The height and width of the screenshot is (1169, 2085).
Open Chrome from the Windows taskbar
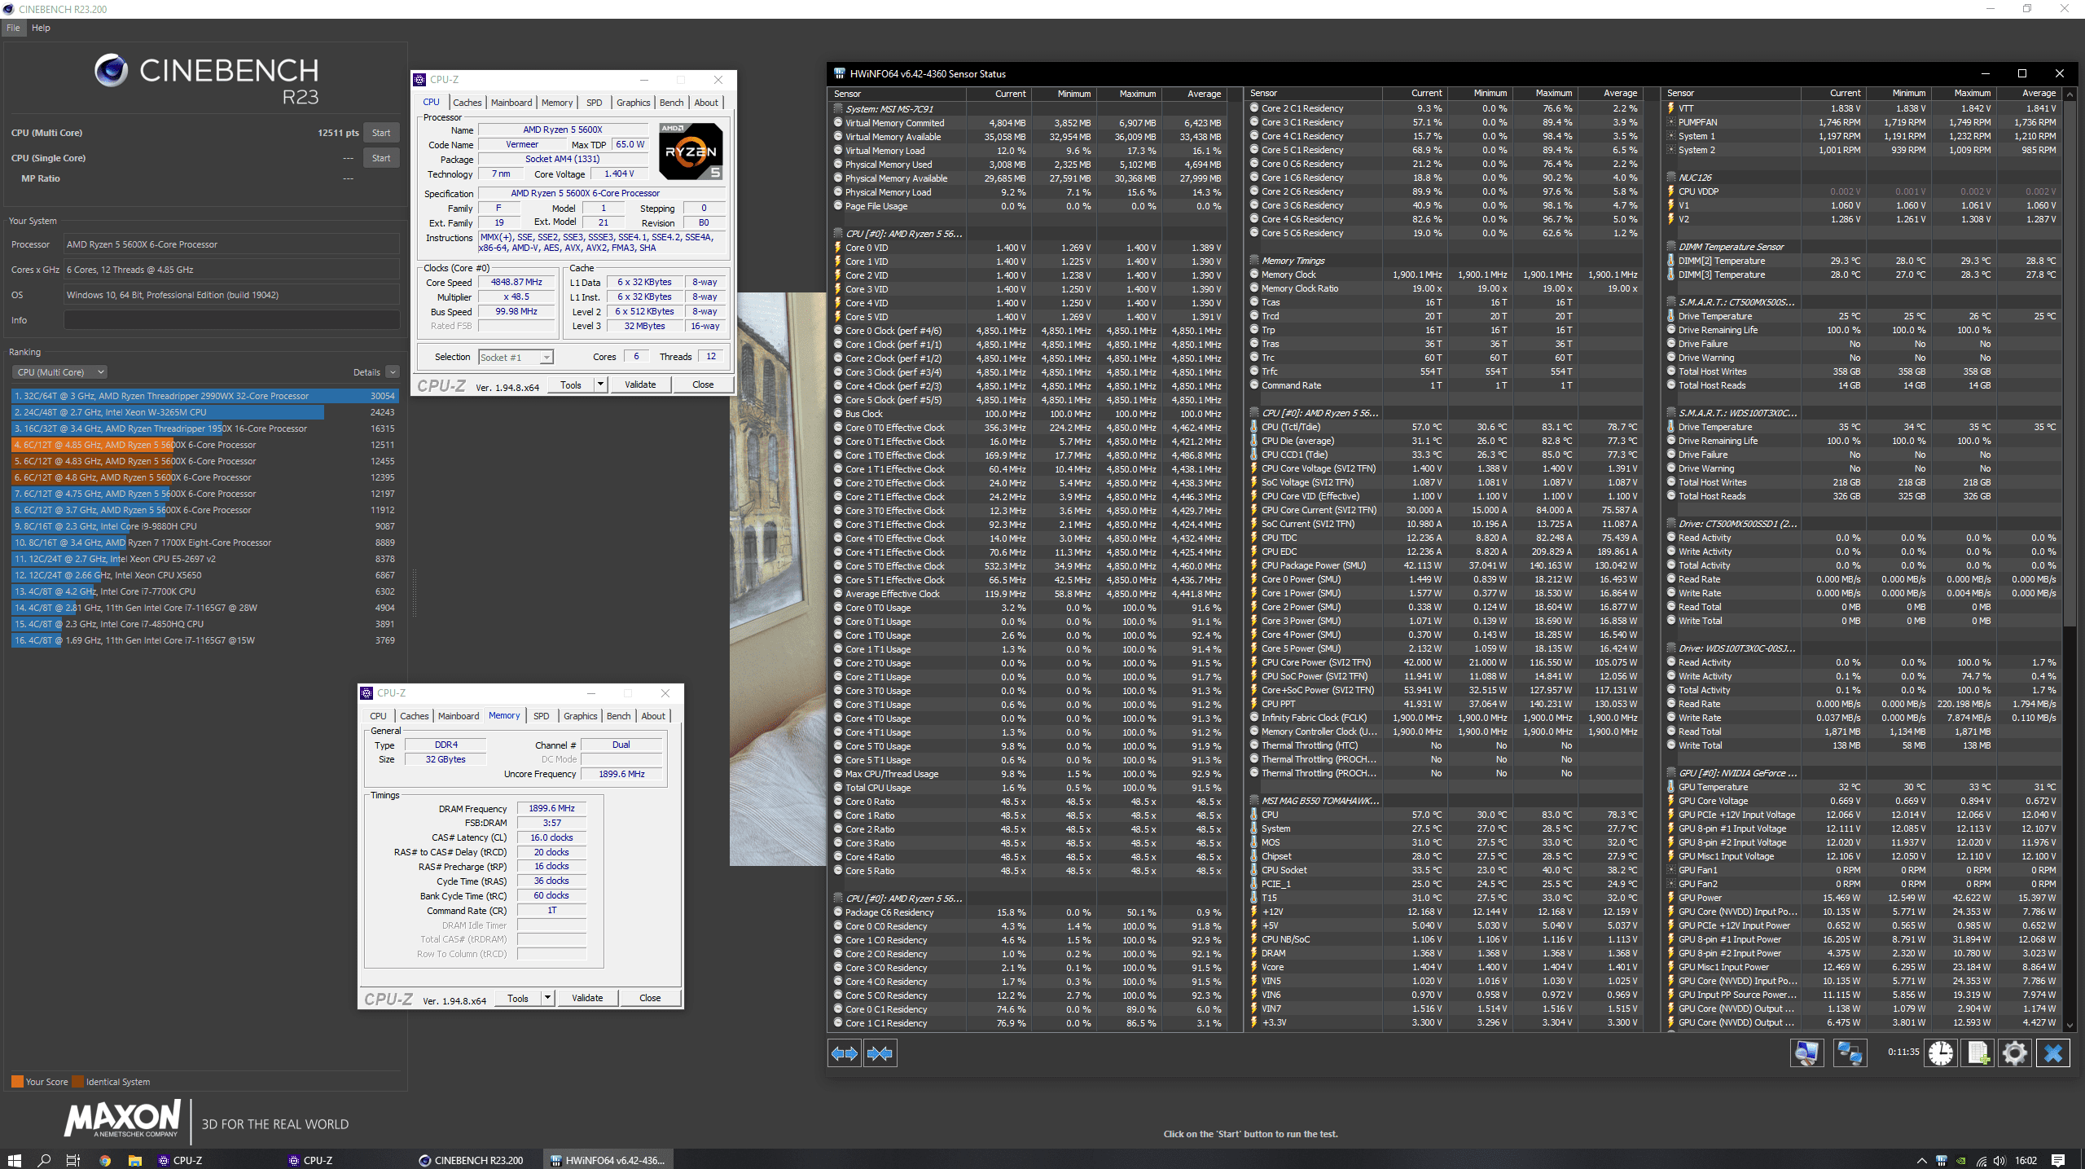point(105,1160)
